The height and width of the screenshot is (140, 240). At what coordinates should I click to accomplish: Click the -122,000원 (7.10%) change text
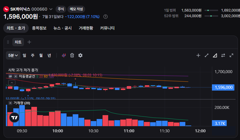(x=82, y=17)
